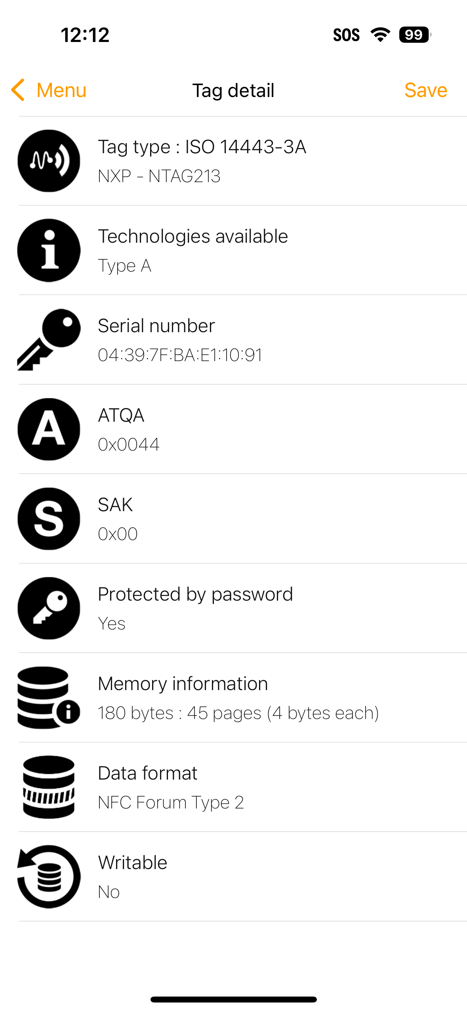Go back with the orange chevron
This screenshot has height=1012, width=467.
(18, 90)
